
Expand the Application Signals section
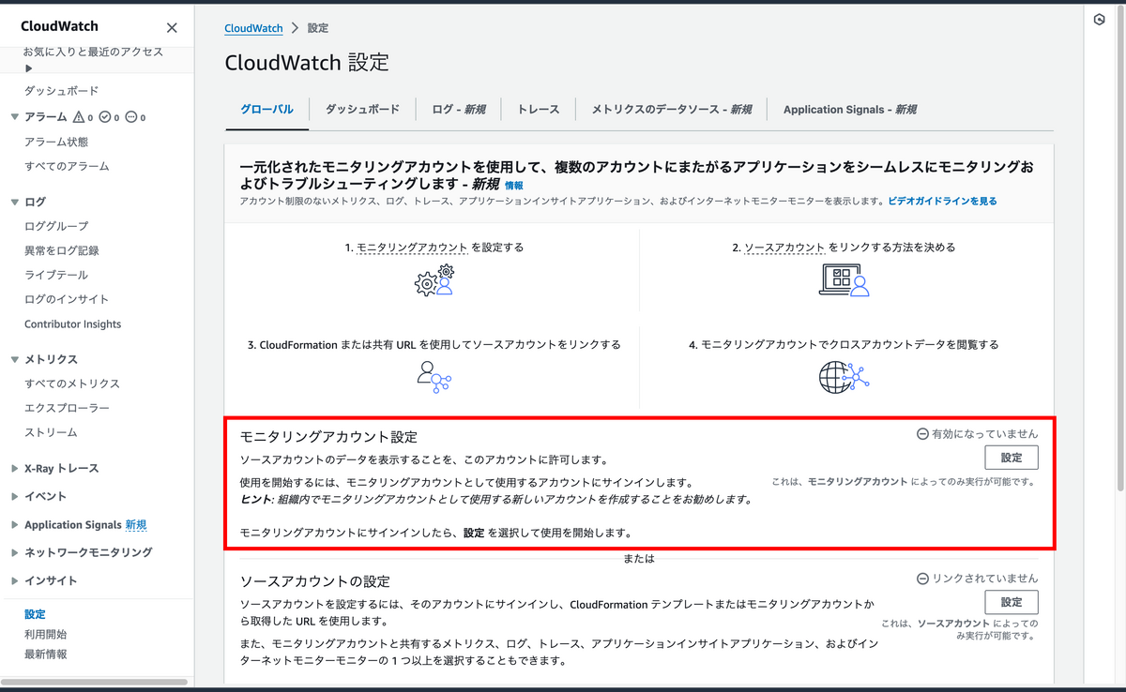pyautogui.click(x=14, y=524)
